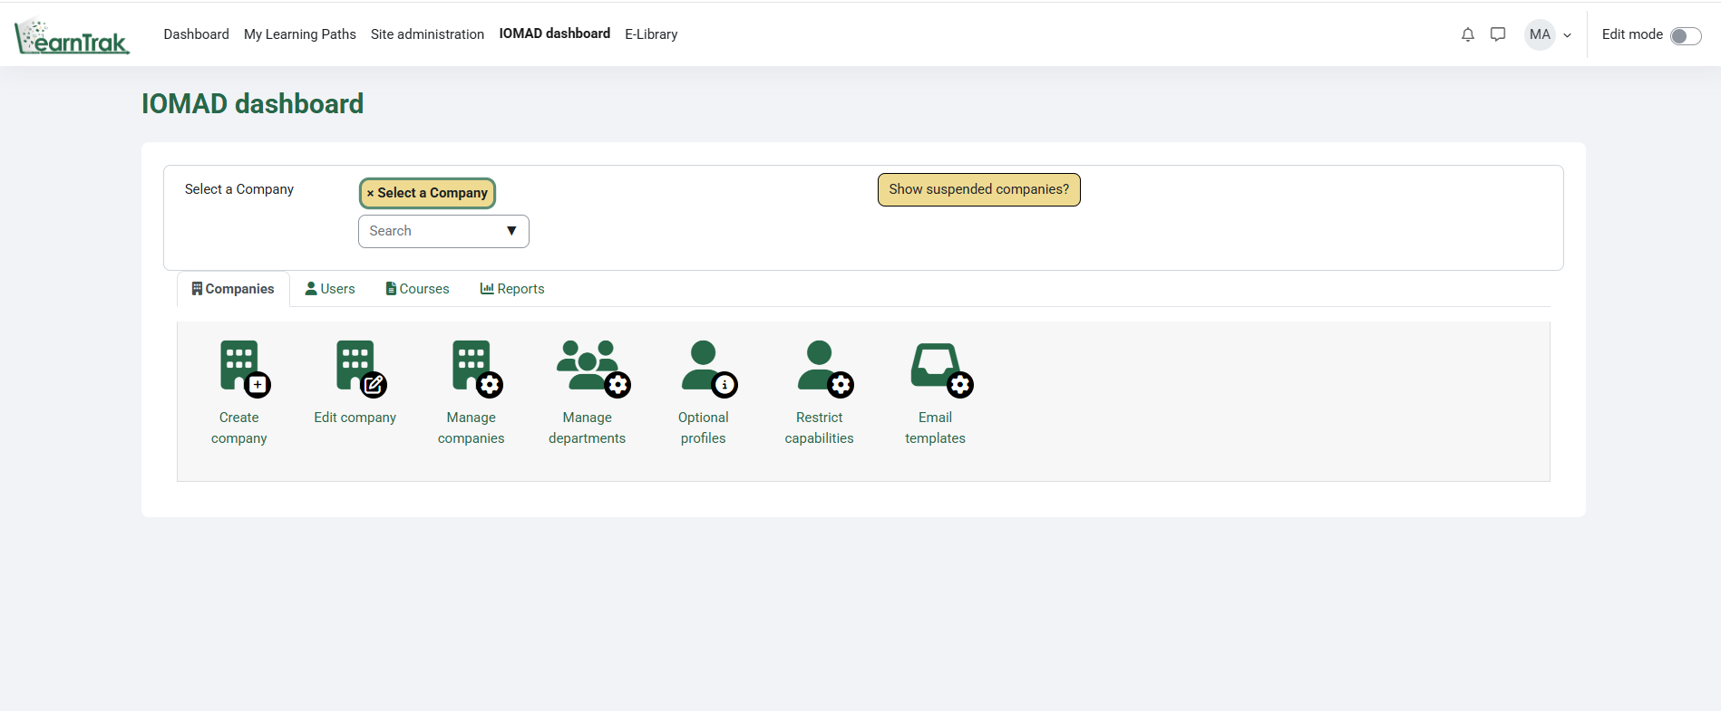Open My Learning Paths
Image resolution: width=1721 pixels, height=711 pixels.
(x=300, y=34)
